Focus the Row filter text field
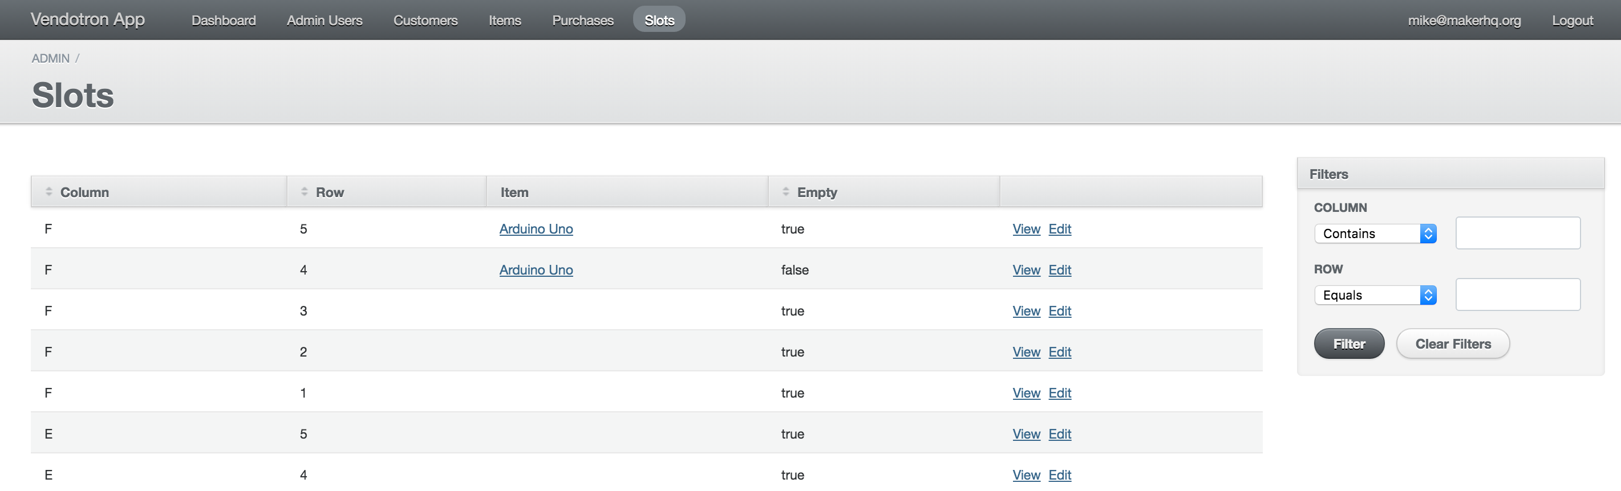 1517,295
